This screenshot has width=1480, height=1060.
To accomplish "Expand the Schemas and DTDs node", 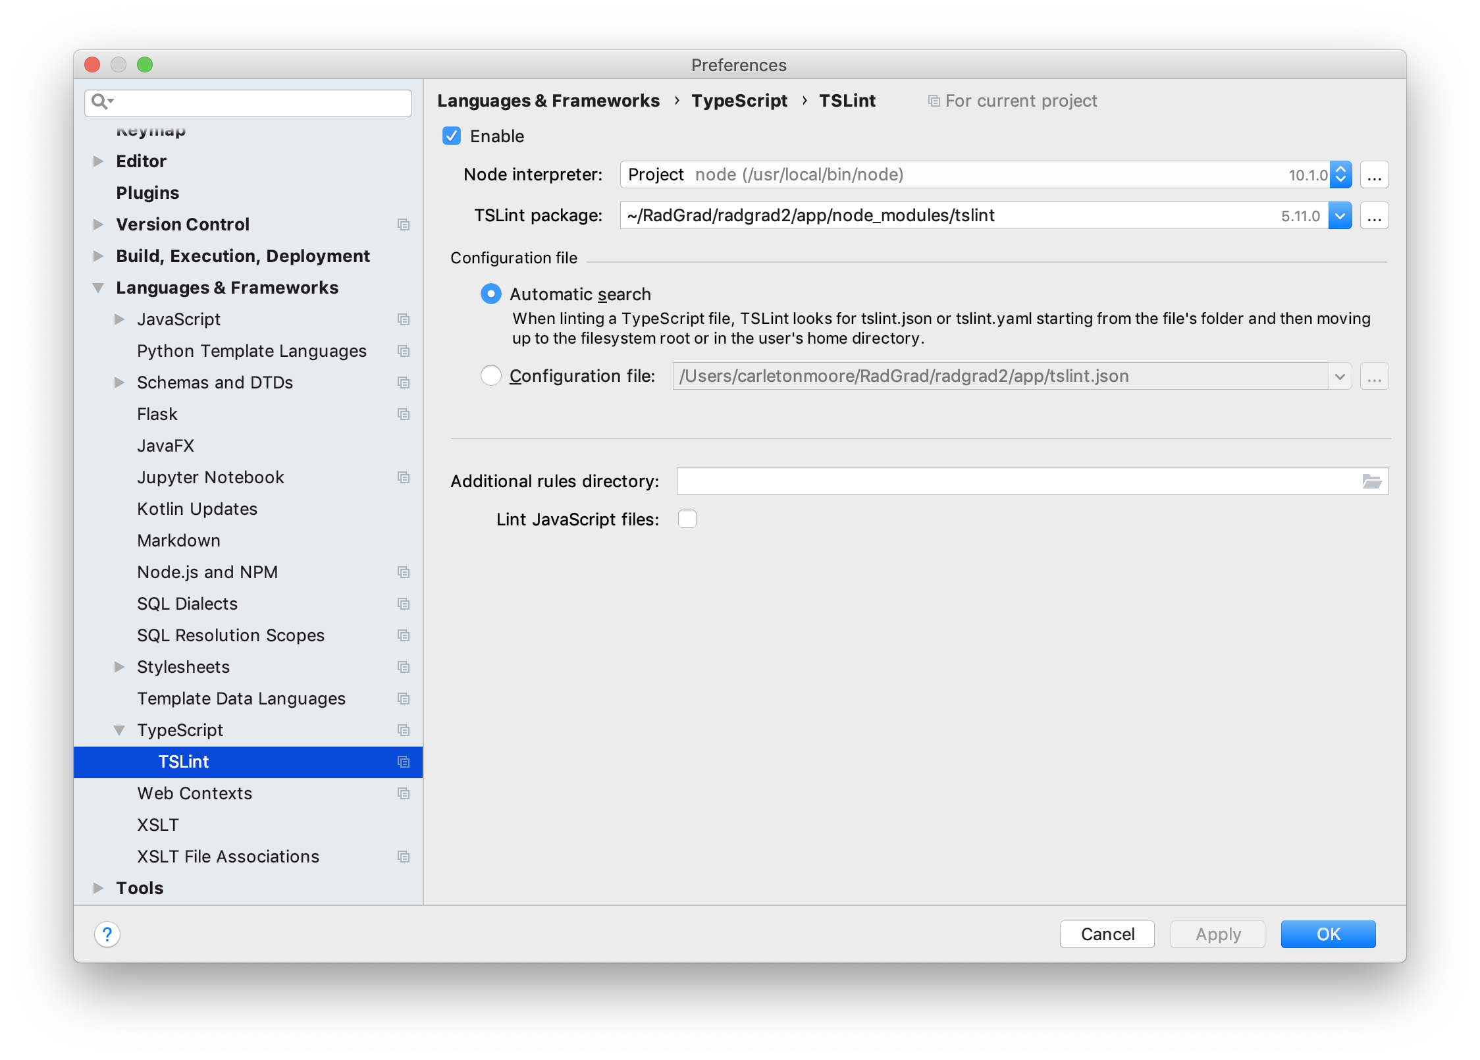I will (x=120, y=383).
